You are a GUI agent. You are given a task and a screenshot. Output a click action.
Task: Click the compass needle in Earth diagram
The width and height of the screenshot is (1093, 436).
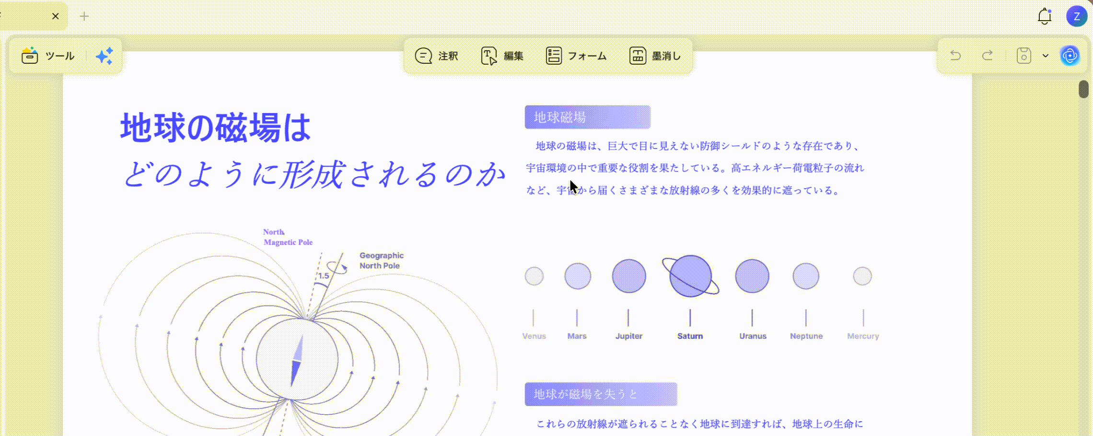[x=297, y=360]
